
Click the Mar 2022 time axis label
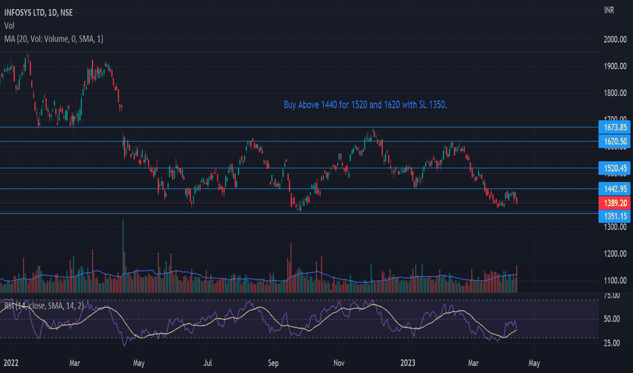point(75,363)
